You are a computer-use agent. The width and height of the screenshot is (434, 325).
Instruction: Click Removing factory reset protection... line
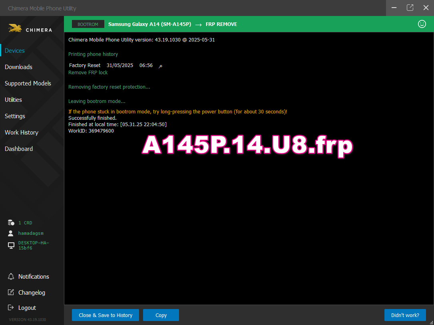(109, 87)
